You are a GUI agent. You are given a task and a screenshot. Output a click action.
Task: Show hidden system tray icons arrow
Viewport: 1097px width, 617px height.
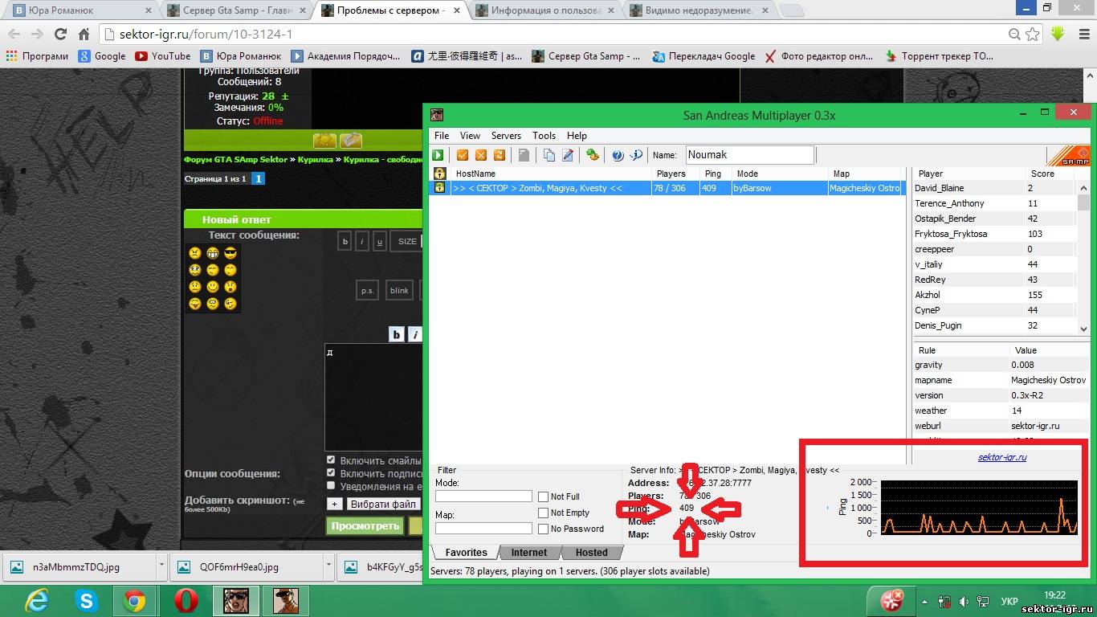coord(924,601)
